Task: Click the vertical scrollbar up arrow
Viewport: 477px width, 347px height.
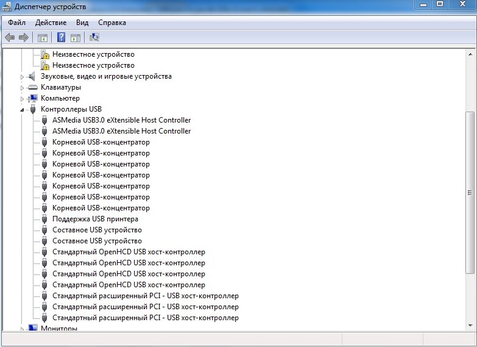Action: 470,54
